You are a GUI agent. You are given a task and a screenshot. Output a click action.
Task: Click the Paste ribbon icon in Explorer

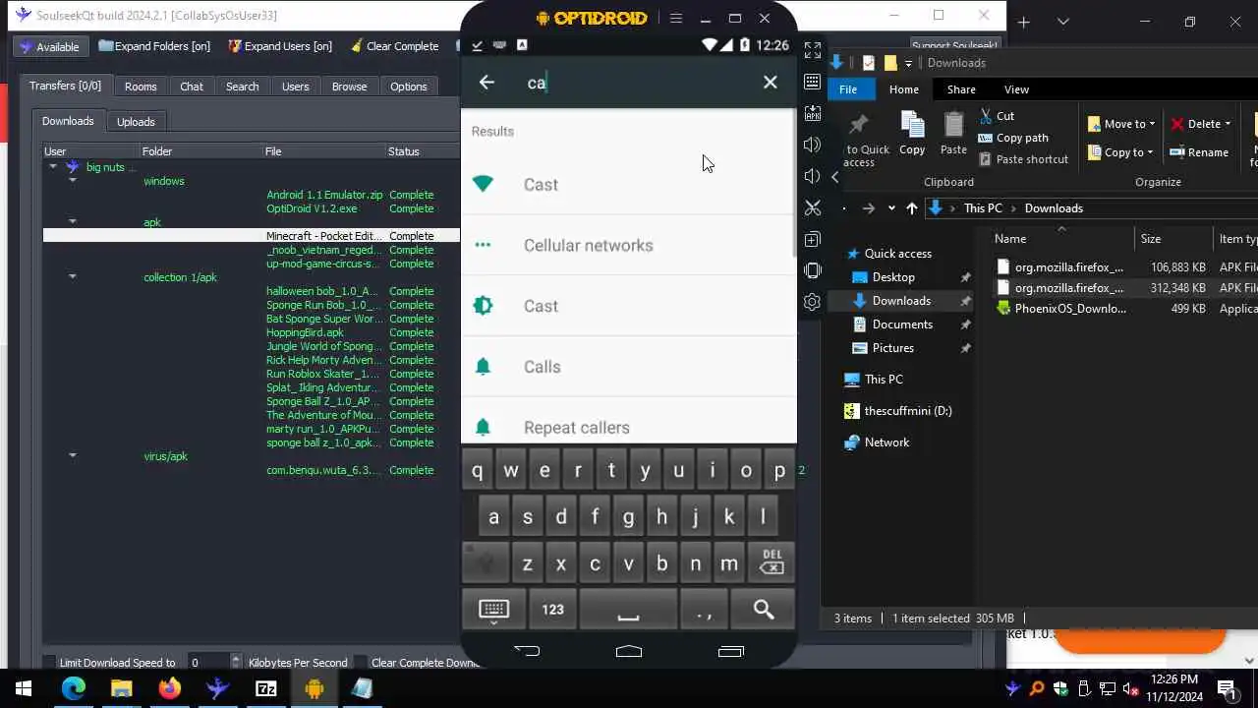coord(953,133)
